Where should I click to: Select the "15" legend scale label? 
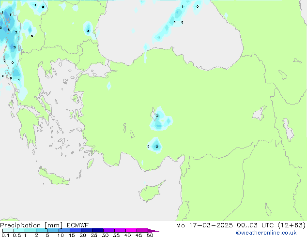pyautogui.click(x=72, y=235)
